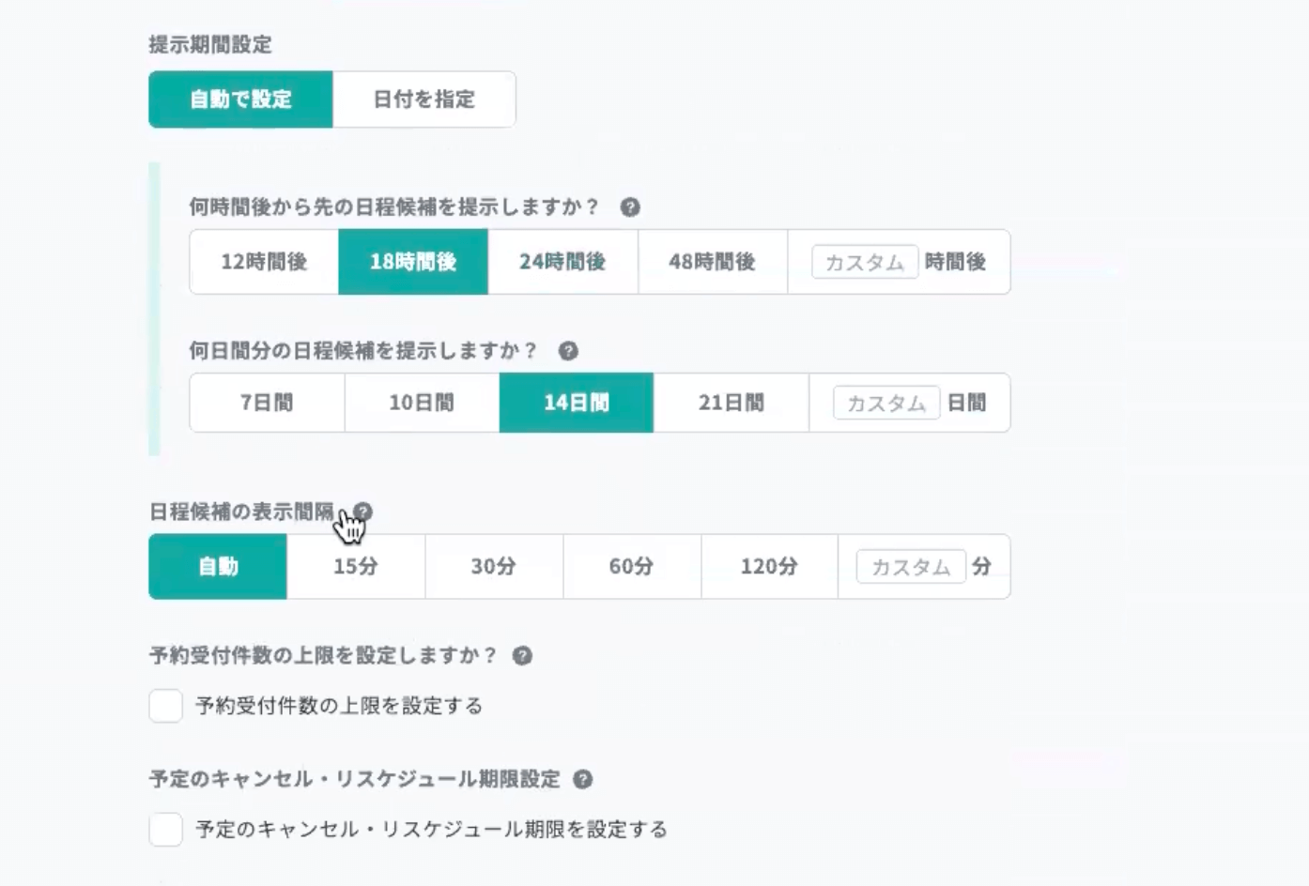The image size is (1309, 886).
Task: Select 7日間 display period
Action: [x=267, y=403]
